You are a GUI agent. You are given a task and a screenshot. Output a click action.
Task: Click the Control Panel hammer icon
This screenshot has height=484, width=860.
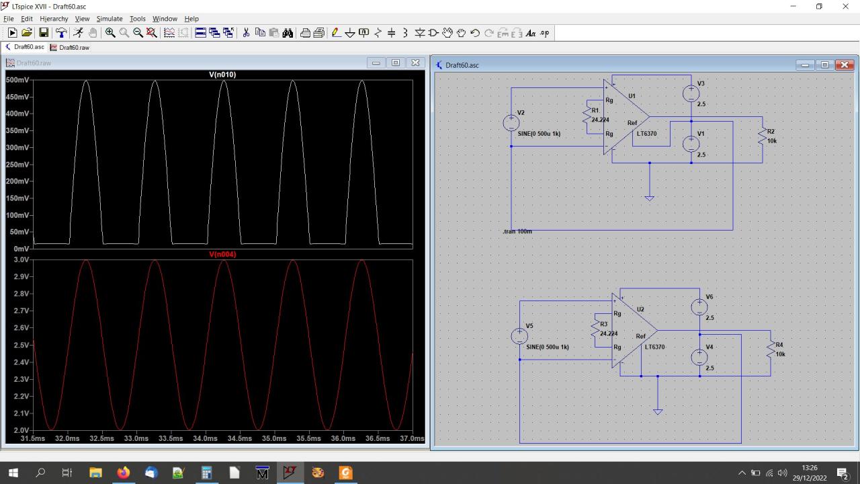61,33
